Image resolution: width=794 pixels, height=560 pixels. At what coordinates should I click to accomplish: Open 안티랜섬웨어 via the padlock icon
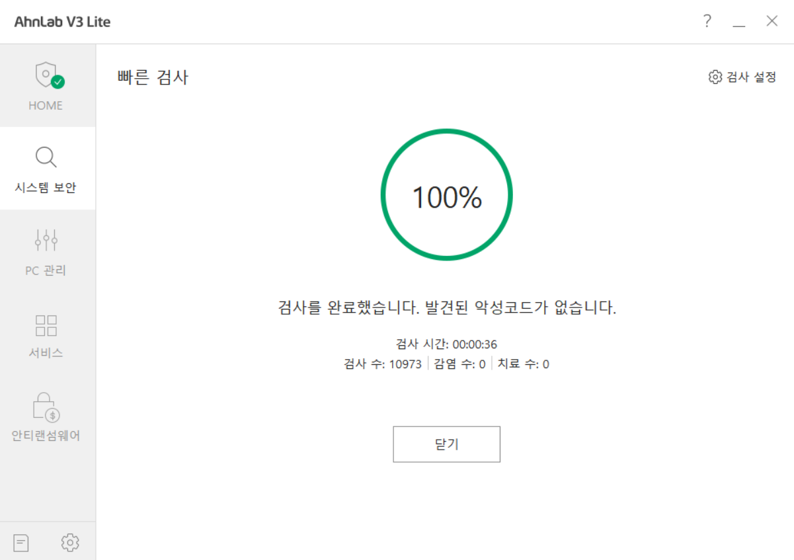(46, 407)
